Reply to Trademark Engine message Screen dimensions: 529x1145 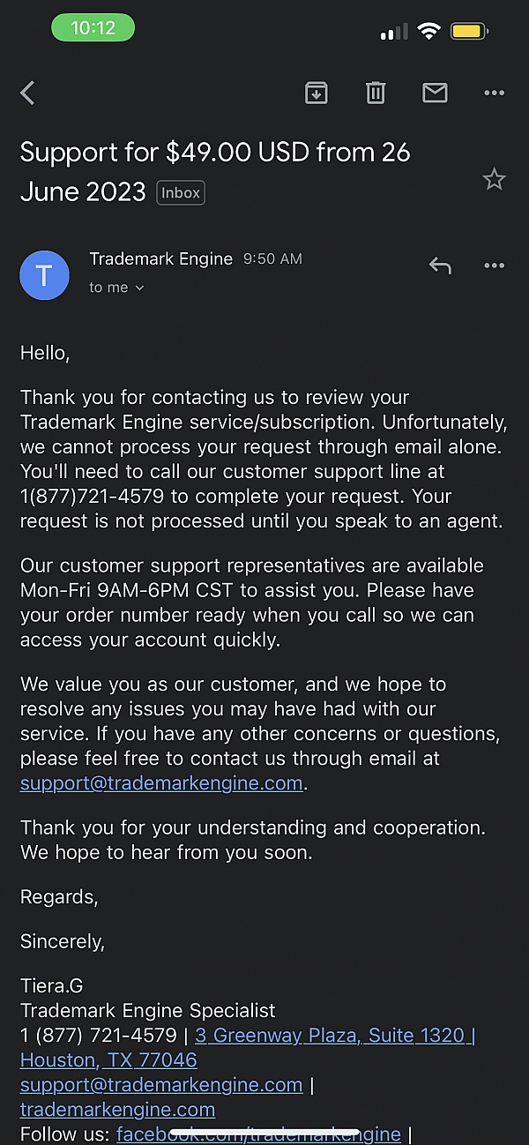[x=439, y=266]
